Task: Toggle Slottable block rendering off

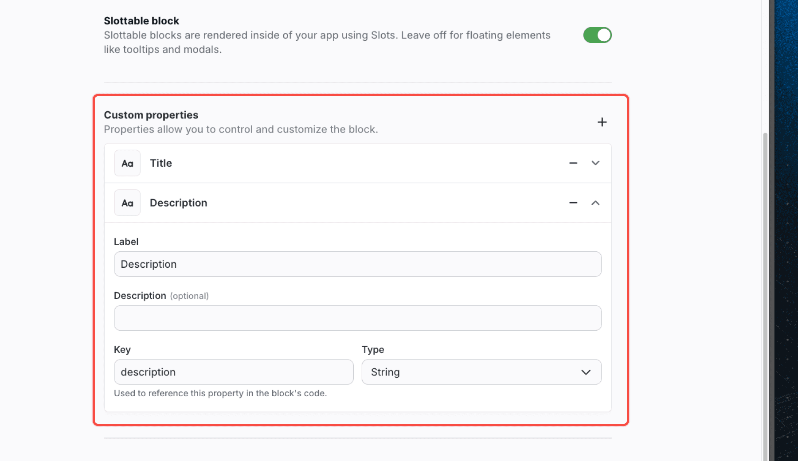Action: pyautogui.click(x=597, y=35)
